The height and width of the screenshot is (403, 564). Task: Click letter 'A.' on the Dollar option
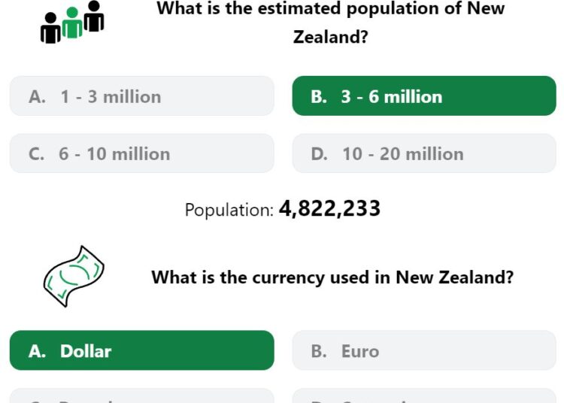(x=37, y=351)
